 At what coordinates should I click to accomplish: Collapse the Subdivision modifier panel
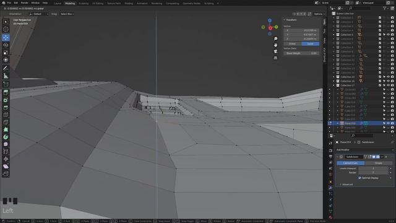click(337, 157)
